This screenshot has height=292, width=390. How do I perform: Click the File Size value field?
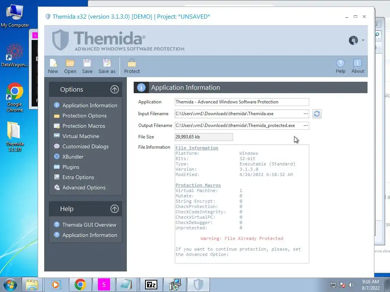tap(204, 137)
